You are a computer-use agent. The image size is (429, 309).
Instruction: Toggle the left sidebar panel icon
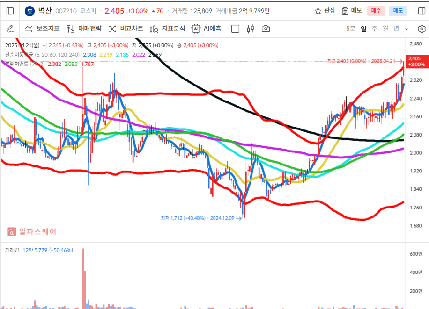(10, 11)
